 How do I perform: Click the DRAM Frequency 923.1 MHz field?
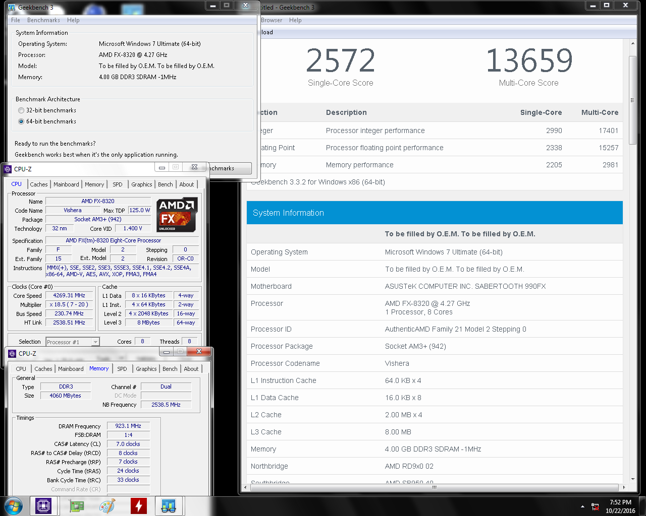128,426
